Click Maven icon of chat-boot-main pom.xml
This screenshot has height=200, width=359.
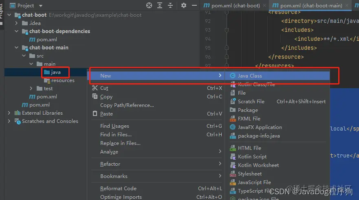point(32,97)
